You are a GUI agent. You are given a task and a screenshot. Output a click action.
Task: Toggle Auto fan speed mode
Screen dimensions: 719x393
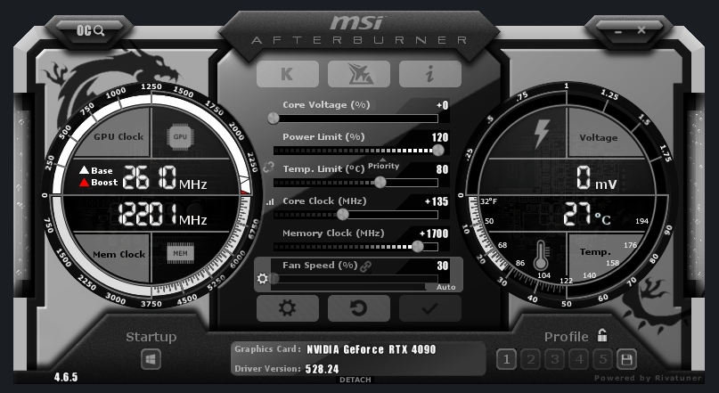click(445, 287)
